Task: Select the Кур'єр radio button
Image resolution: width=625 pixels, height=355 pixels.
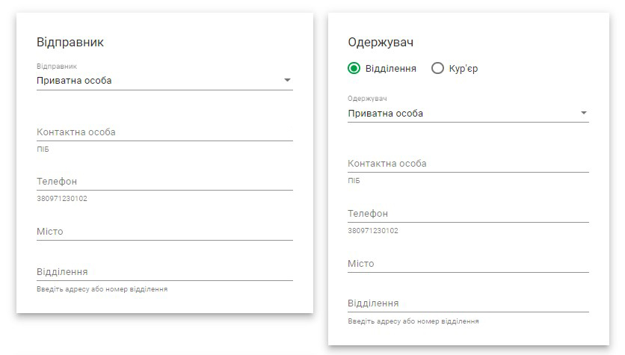Action: [437, 68]
